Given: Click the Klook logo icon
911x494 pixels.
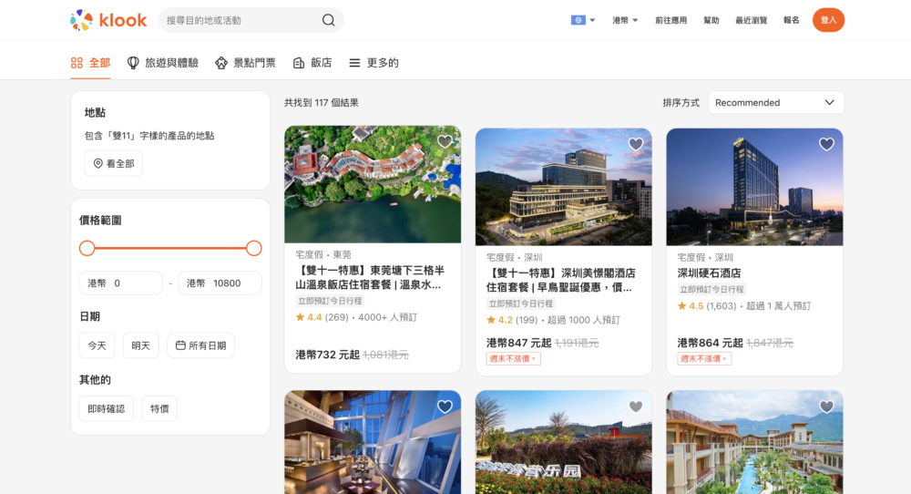Looking at the screenshot, I should 82,20.
